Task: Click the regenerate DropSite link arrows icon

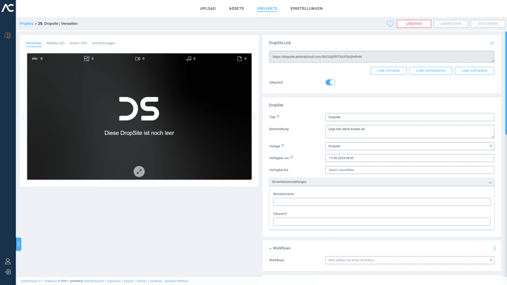Action: point(492,43)
